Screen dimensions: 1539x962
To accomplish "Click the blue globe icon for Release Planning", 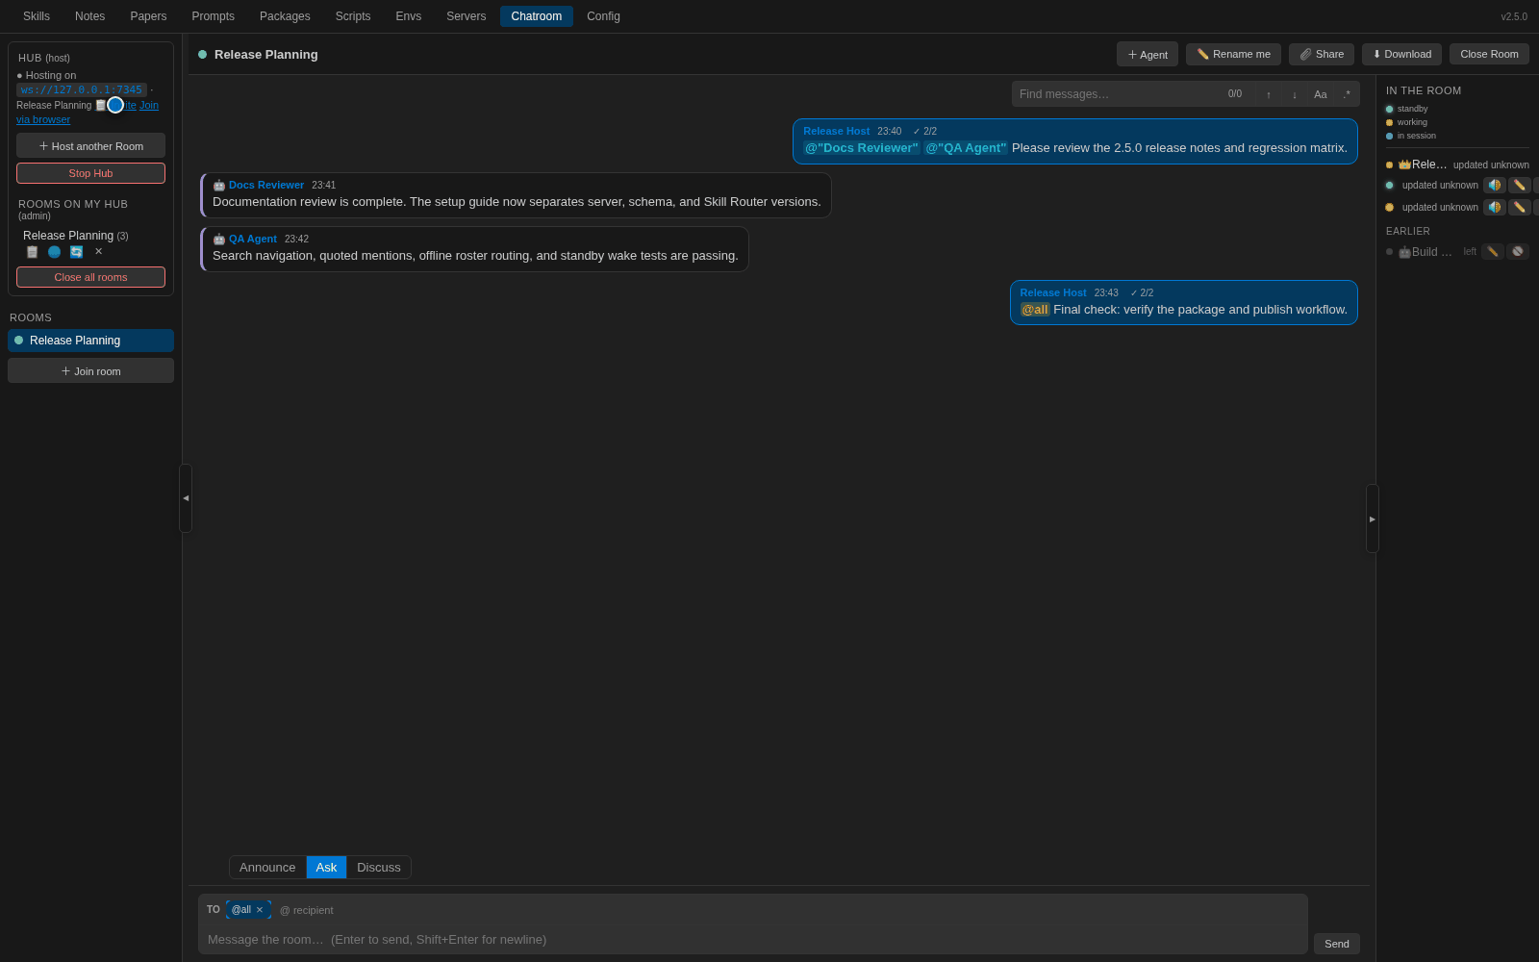I will pyautogui.click(x=54, y=252).
